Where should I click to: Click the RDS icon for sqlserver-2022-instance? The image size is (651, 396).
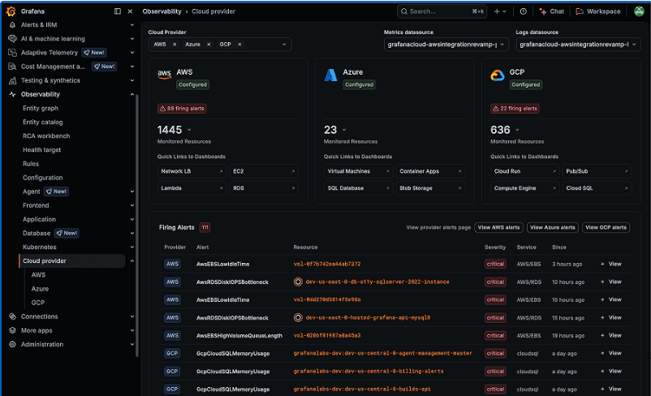[298, 282]
